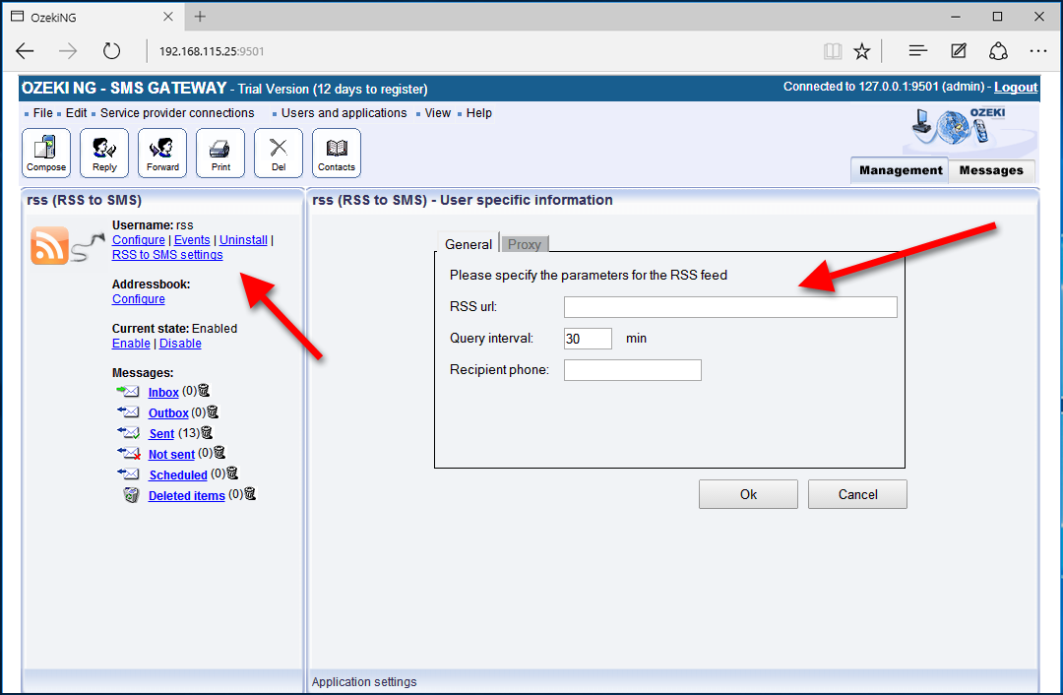
Task: Add page to favorites star
Action: (x=861, y=51)
